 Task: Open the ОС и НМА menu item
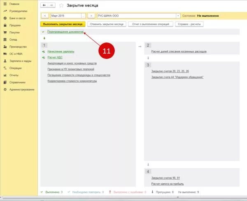tap(16, 54)
